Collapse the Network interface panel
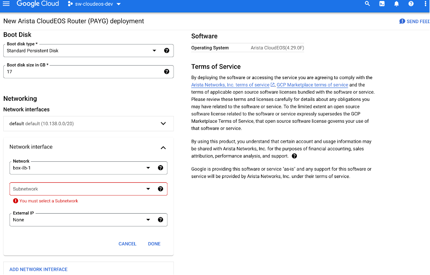The image size is (430, 275). [163, 148]
